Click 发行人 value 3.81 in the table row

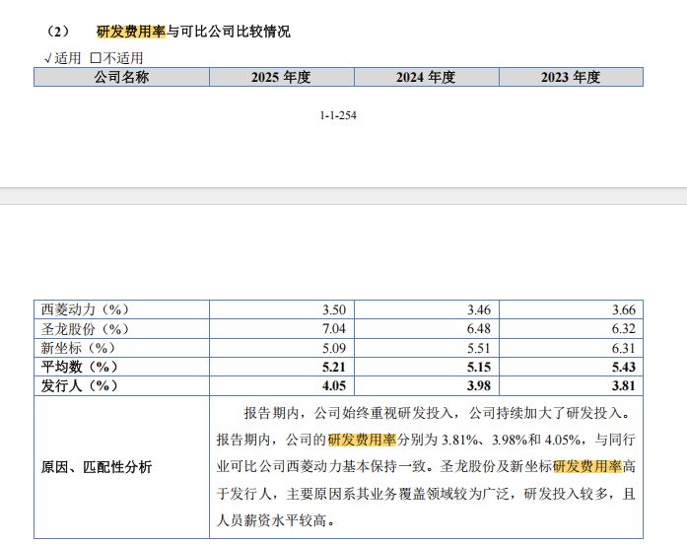624,386
